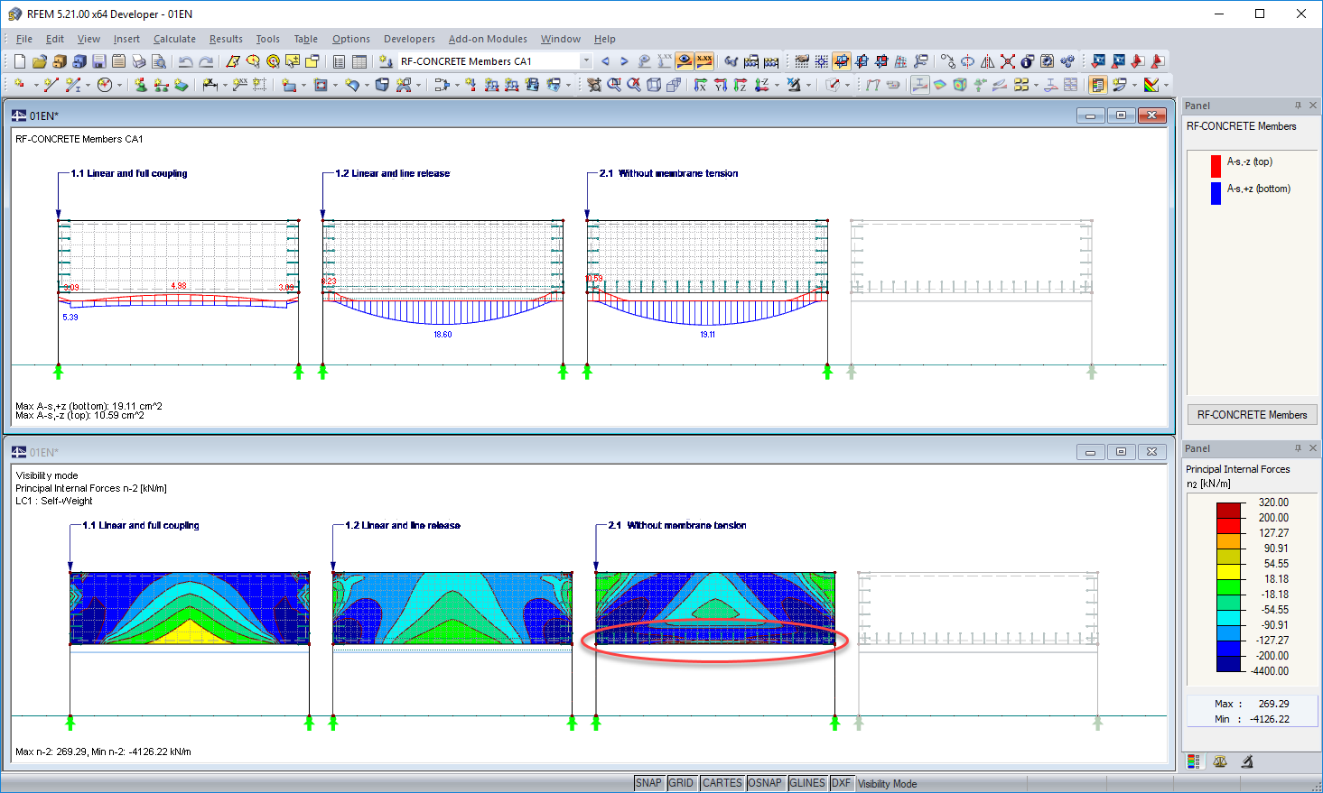Toggle result values display with the X.XX icon

click(x=703, y=61)
